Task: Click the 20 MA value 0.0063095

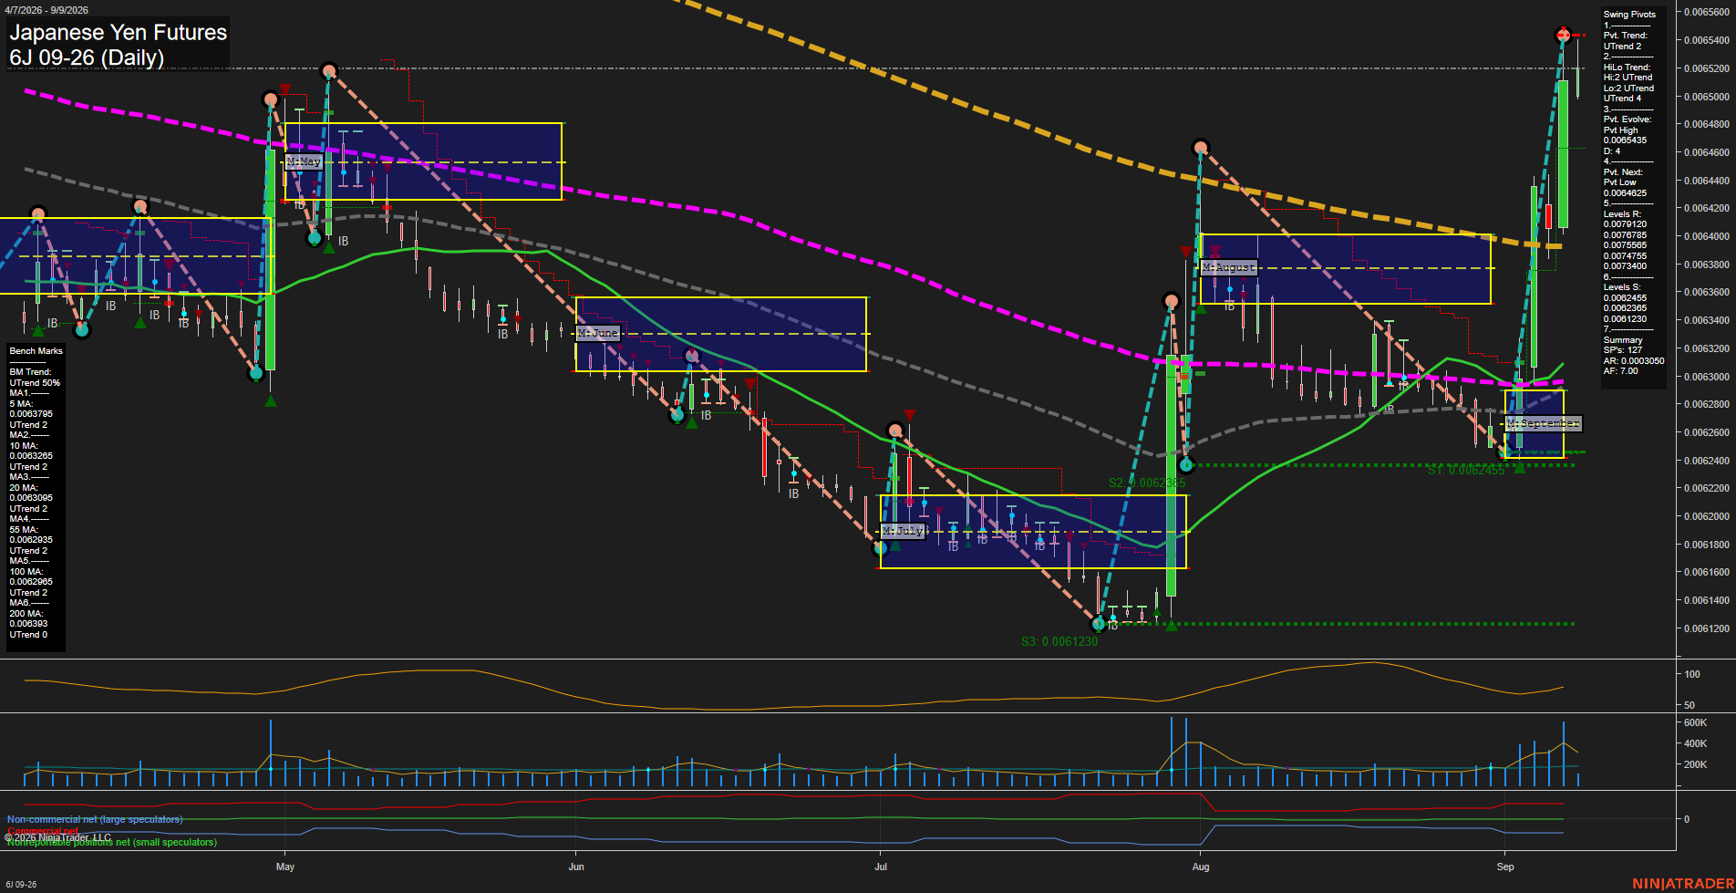Action: [31, 498]
